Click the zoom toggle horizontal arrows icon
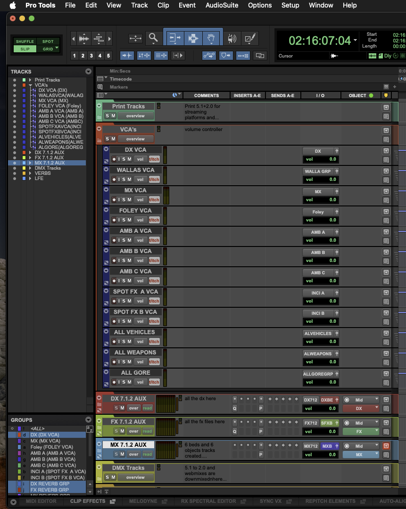406x509 pixels. tap(135, 38)
